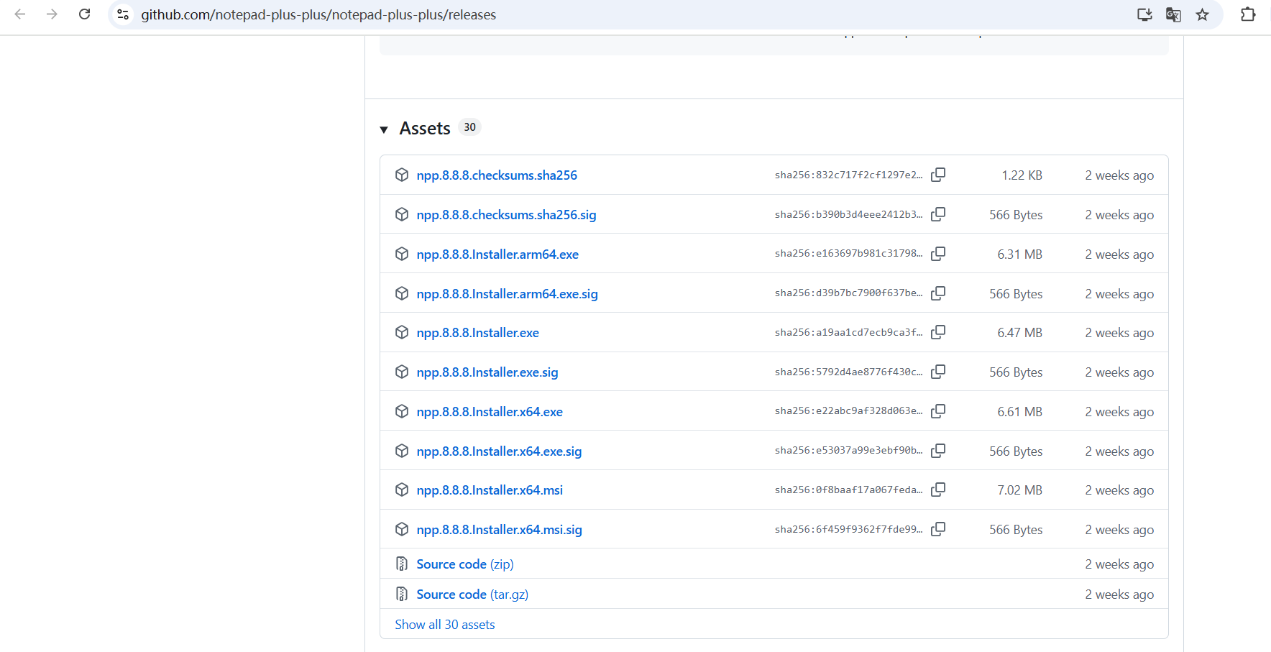Click the 6.47 MB file size
The height and width of the screenshot is (652, 1271).
click(x=1019, y=333)
